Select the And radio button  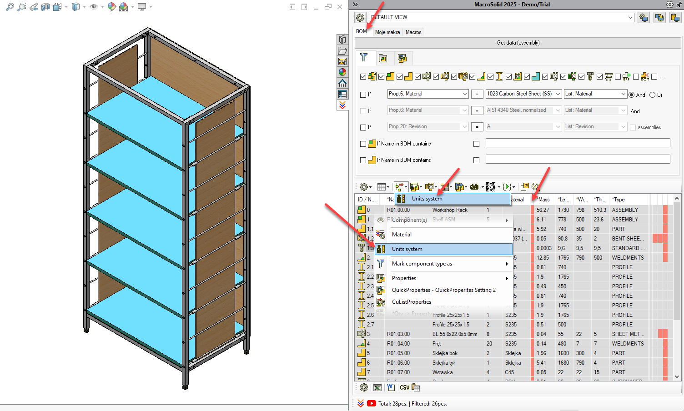coord(631,95)
